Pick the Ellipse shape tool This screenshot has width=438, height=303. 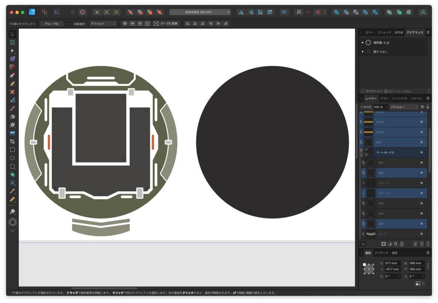tap(12, 158)
